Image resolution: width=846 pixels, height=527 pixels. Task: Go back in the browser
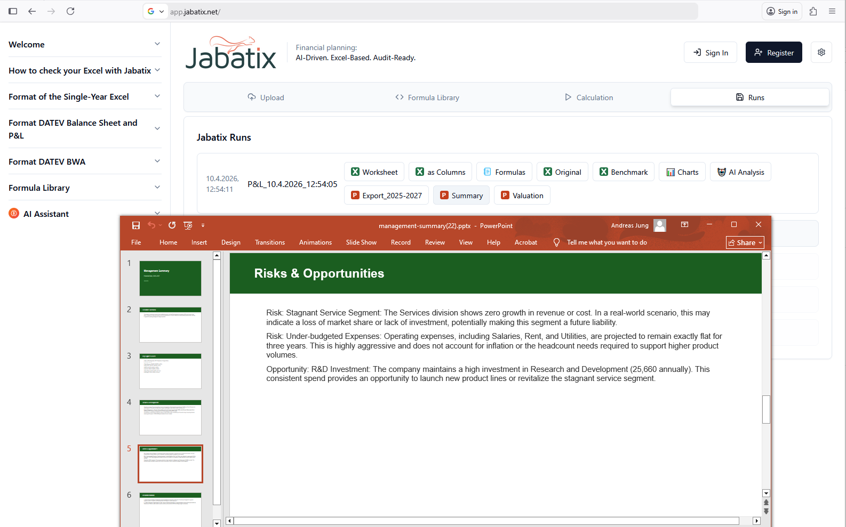coord(32,11)
